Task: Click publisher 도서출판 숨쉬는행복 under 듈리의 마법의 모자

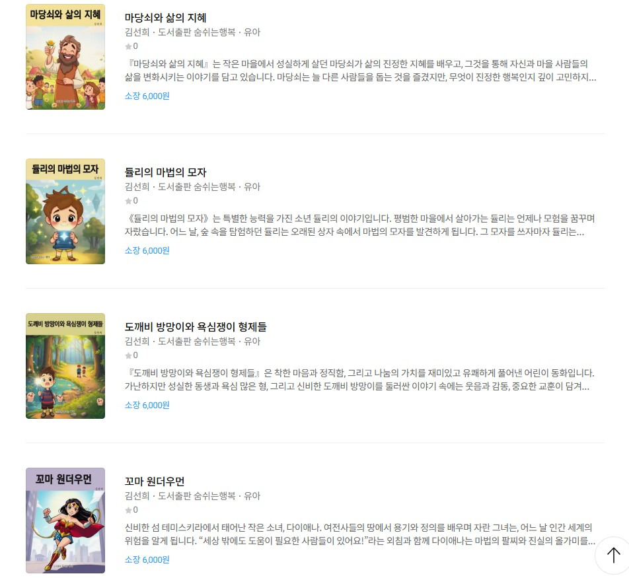Action: tap(197, 187)
